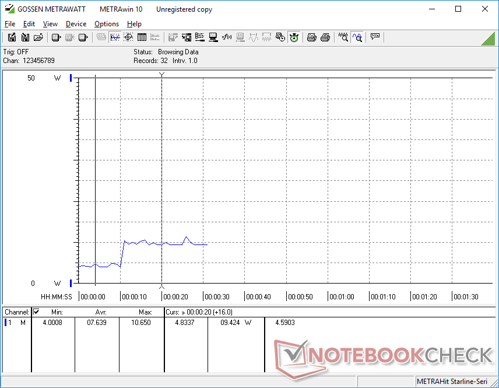The image size is (499, 388).
Task: Open the File menu
Action: 10,24
